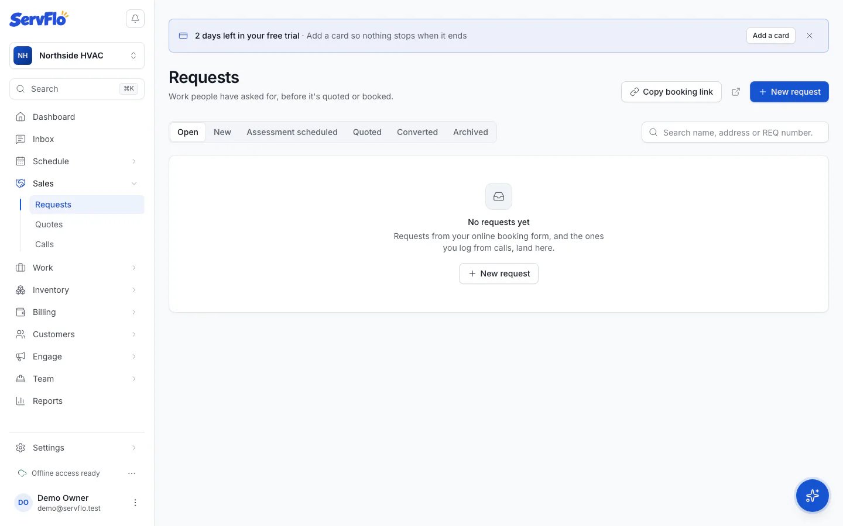The height and width of the screenshot is (526, 843).
Task: Click the DO user avatar
Action: pos(23,503)
